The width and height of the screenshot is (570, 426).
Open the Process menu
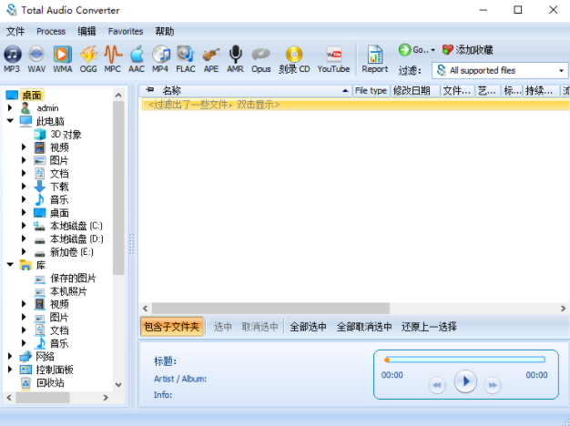[x=51, y=31]
